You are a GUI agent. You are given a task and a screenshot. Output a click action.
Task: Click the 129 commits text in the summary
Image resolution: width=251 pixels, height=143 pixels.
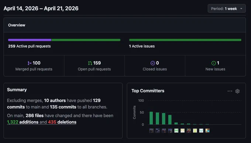pos(54,104)
